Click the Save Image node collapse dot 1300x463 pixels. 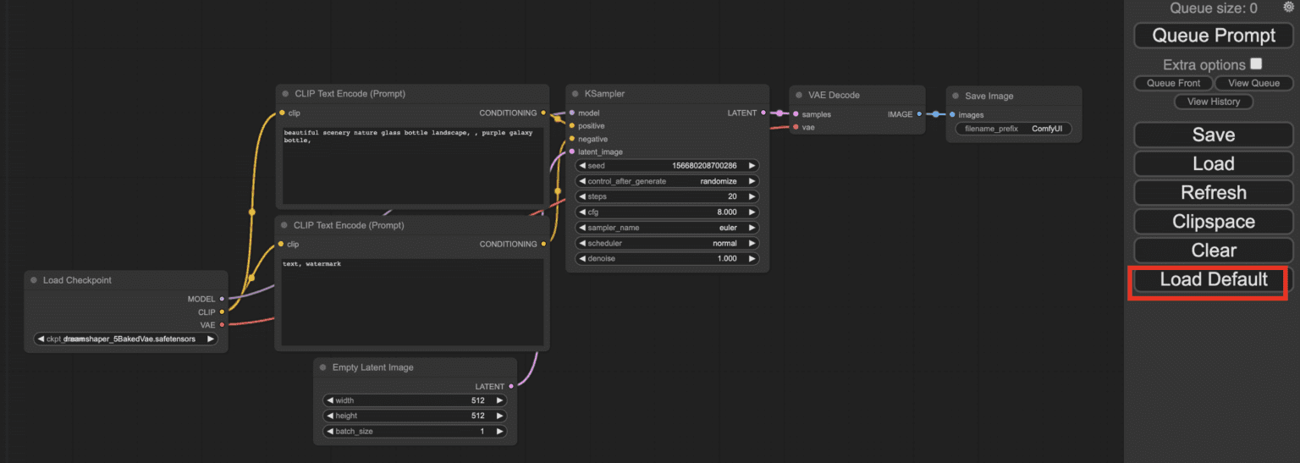956,96
